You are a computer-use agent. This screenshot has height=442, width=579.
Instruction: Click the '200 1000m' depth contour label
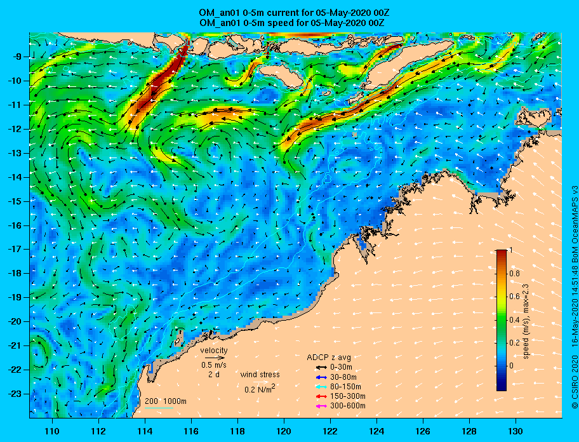(x=166, y=401)
